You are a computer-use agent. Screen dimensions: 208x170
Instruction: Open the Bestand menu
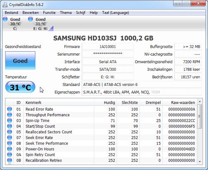(11, 13)
